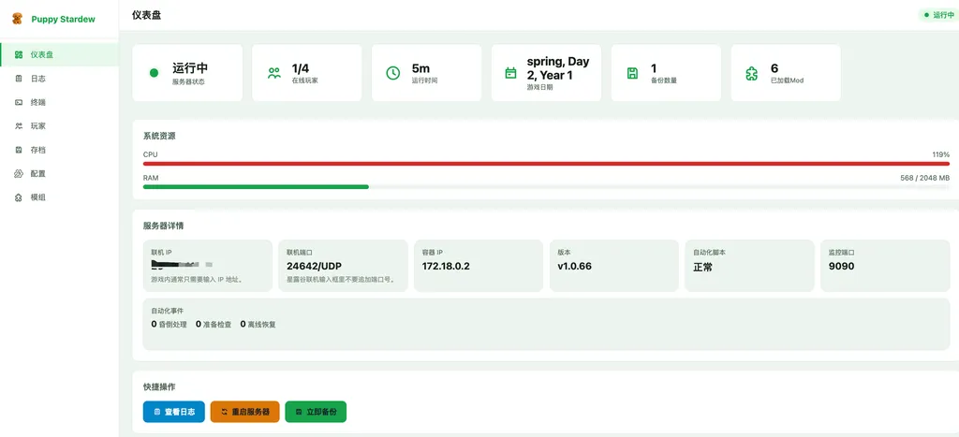959x437 pixels.
Task: Click the 游戏内通常只需要输入 IP 地址 hint
Action: pos(197,280)
